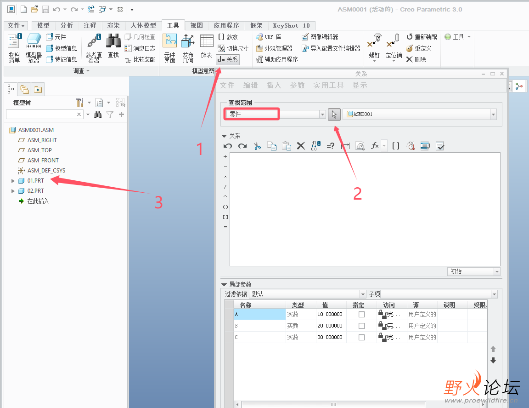
Task: Open the File (文件) ribbon menu
Action: (16, 25)
